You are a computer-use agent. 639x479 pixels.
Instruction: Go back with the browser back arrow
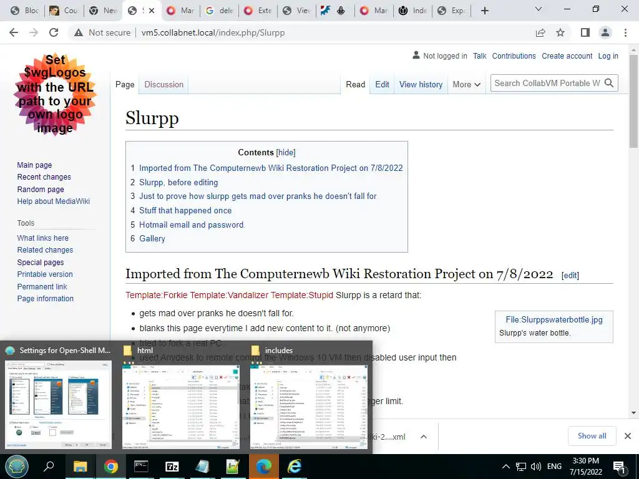pos(14,32)
